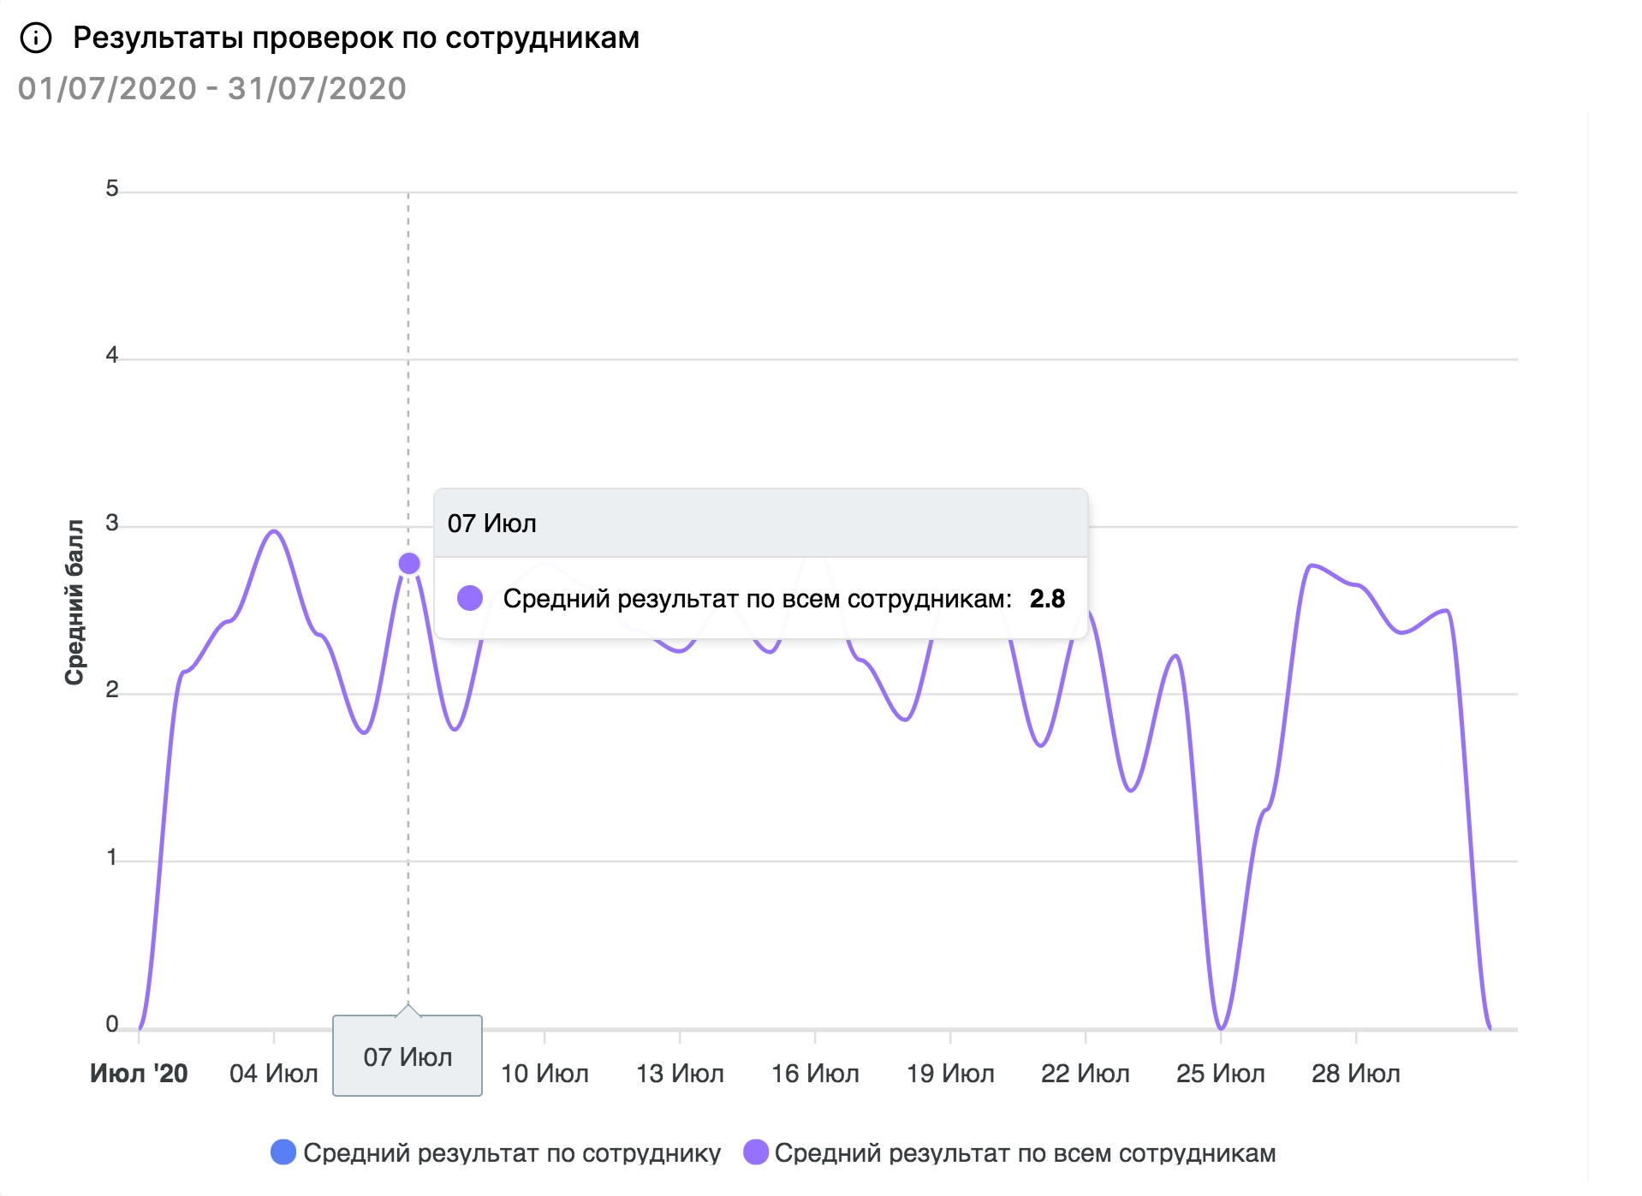Click the 16 Июл x-axis label
Screen dimensions: 1642x1196
pyautogui.click(x=815, y=1073)
